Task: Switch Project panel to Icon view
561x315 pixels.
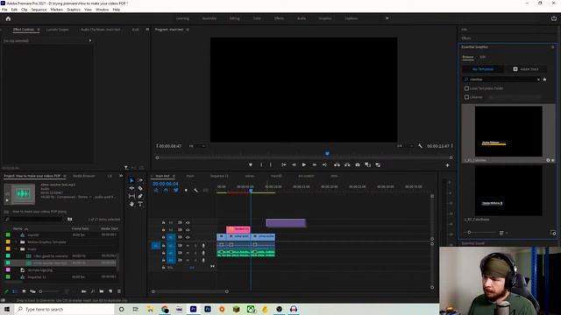Action: (x=24, y=291)
